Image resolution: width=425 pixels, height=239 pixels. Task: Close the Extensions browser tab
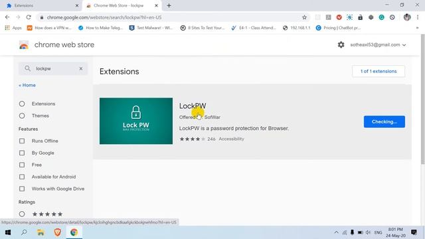pos(77,5)
